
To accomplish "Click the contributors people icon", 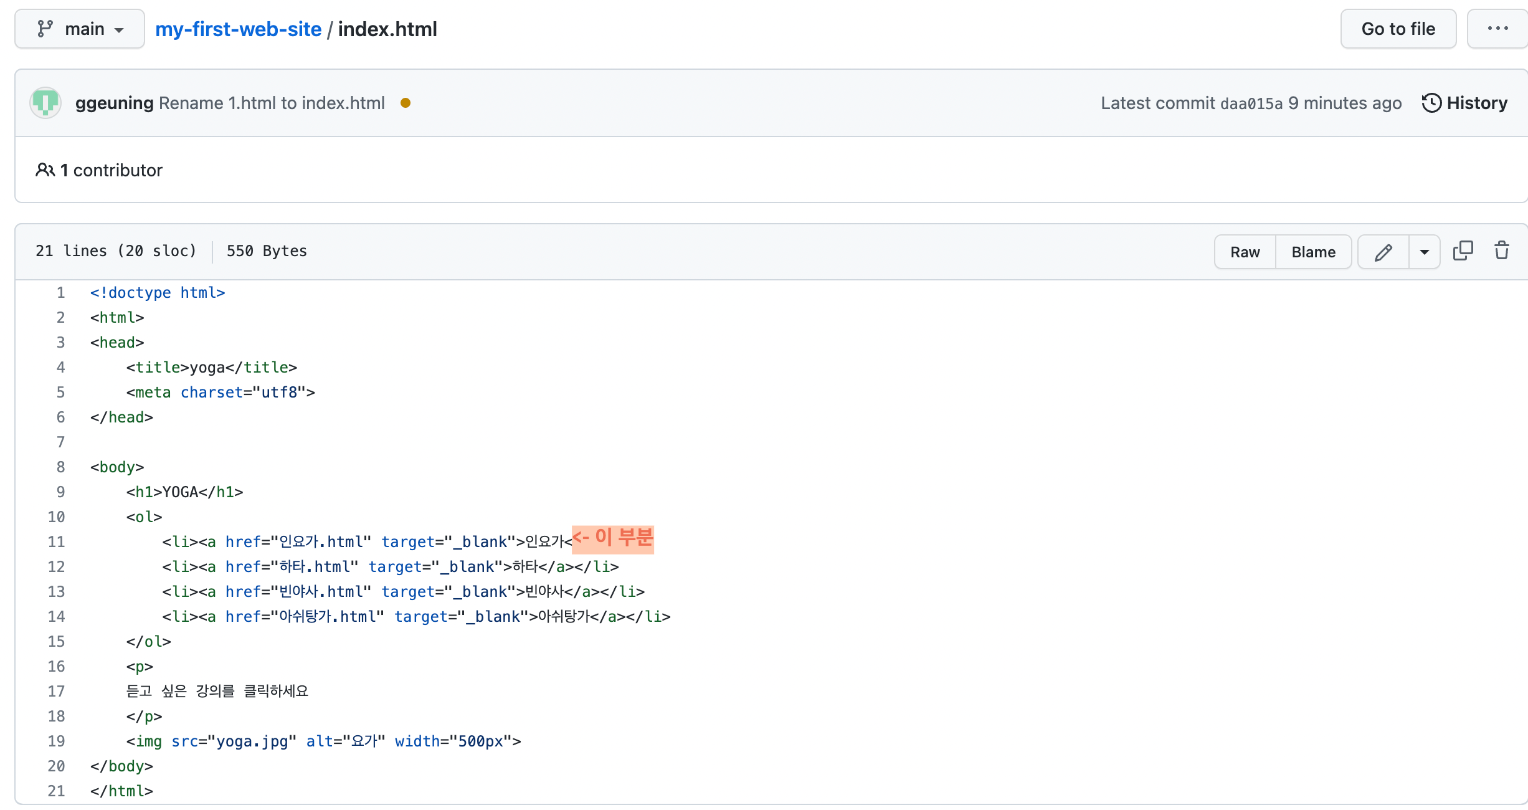I will coord(45,170).
